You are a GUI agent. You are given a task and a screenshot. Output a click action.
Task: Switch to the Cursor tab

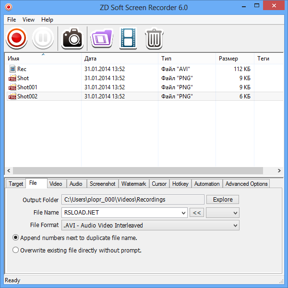[x=159, y=184]
